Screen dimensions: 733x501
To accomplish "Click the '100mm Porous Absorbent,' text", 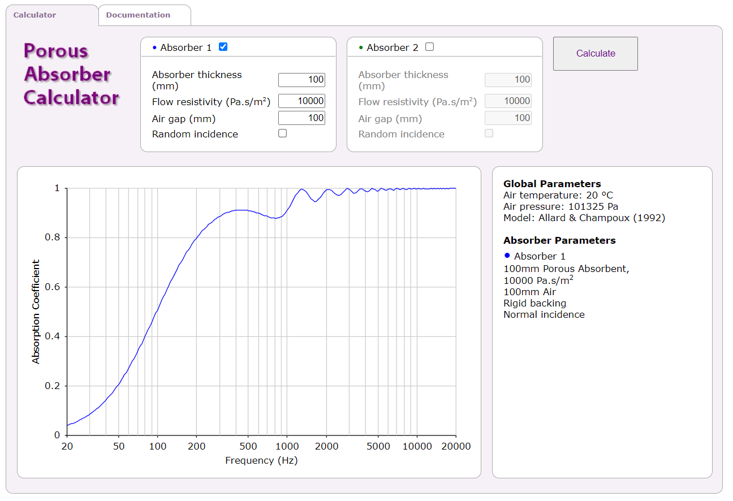I will (x=566, y=269).
